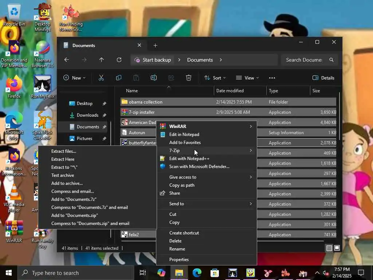Show hidden system tray icons
373x280 pixels.
coord(317,273)
